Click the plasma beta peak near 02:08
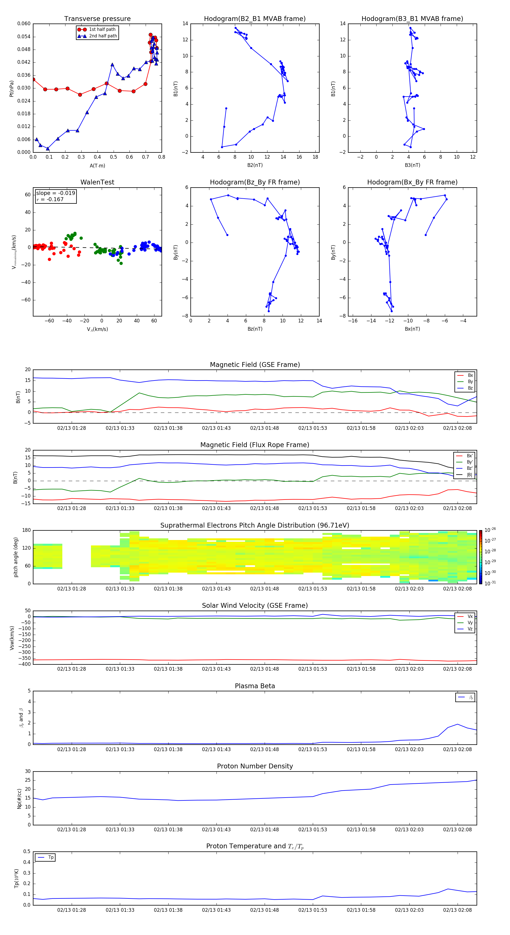510x935 pixels. [457, 724]
